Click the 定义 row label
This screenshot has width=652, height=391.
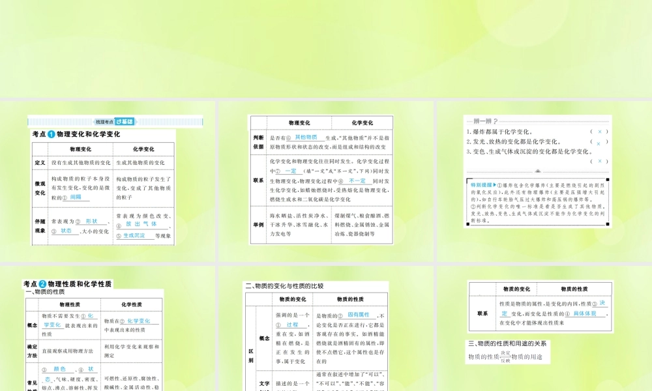point(40,162)
